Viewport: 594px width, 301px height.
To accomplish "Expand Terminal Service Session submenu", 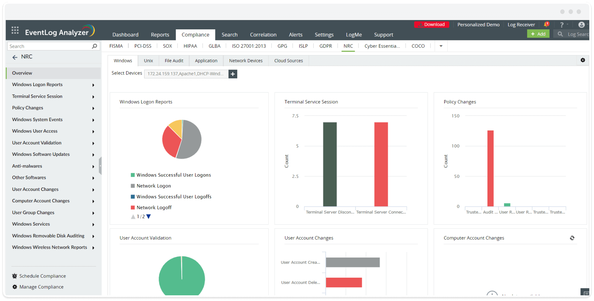I will point(93,97).
